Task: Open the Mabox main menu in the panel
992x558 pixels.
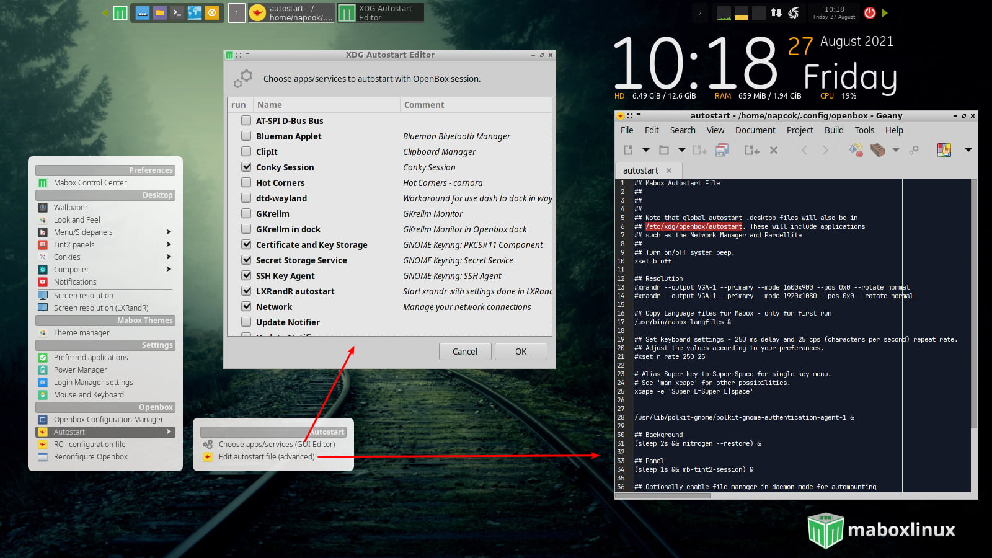Action: (120, 12)
